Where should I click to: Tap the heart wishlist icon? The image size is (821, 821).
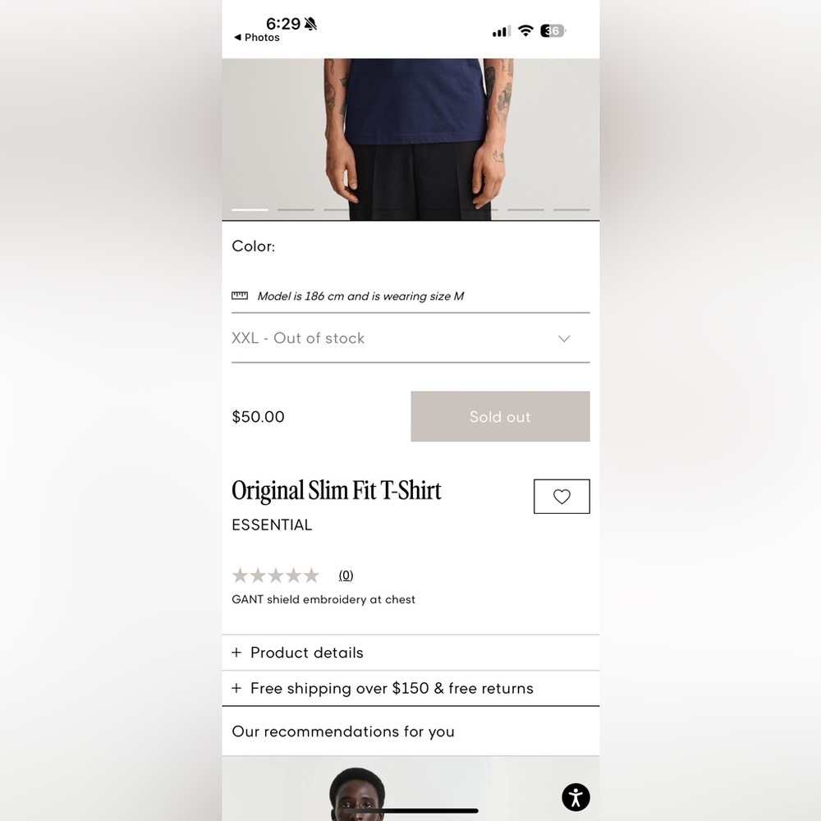coord(562,497)
